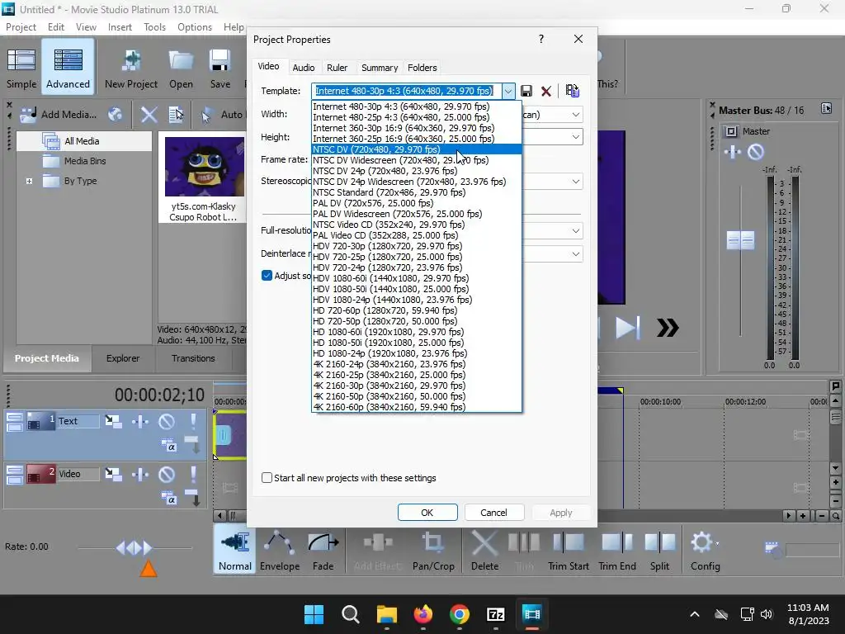Choose NTSC DV Widescreen template

click(x=417, y=160)
